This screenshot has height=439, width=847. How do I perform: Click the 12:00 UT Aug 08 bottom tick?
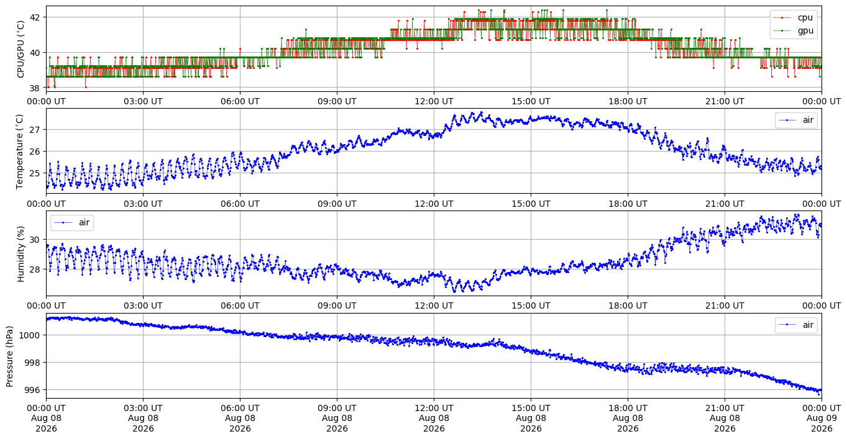[x=434, y=419]
